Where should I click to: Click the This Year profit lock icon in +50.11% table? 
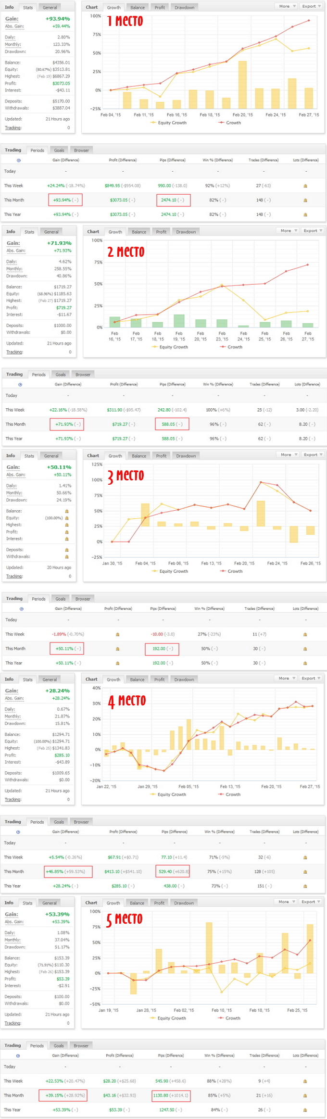pyautogui.click(x=118, y=663)
